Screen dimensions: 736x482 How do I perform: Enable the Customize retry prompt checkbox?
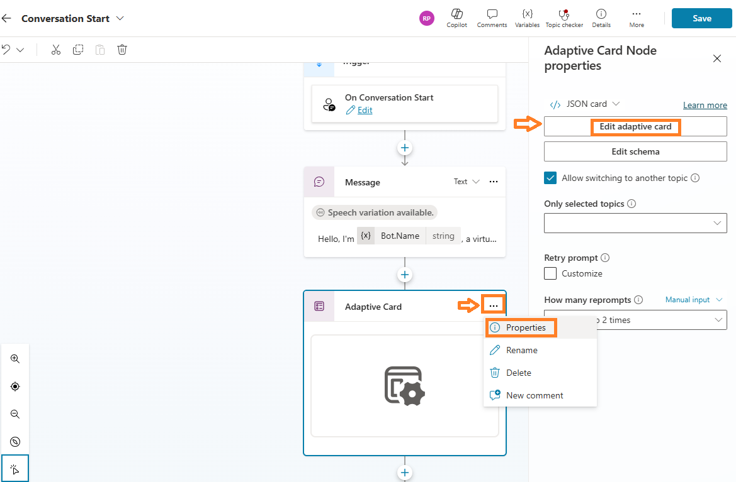point(550,273)
